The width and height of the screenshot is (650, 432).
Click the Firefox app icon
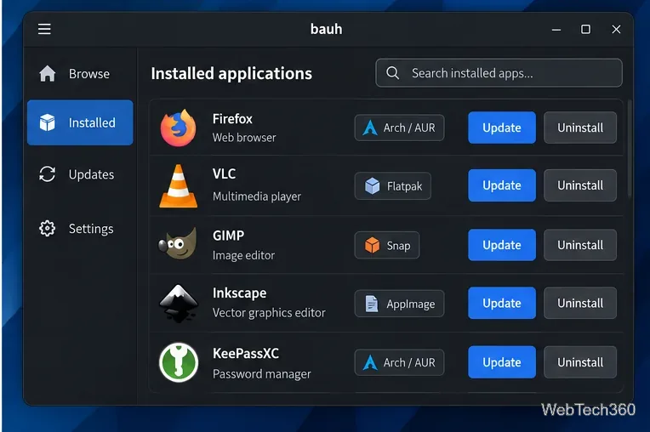point(179,128)
